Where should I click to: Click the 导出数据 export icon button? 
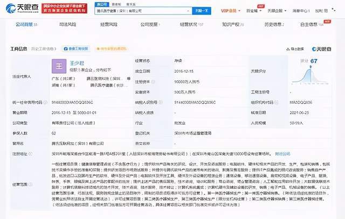[x=295, y=49]
